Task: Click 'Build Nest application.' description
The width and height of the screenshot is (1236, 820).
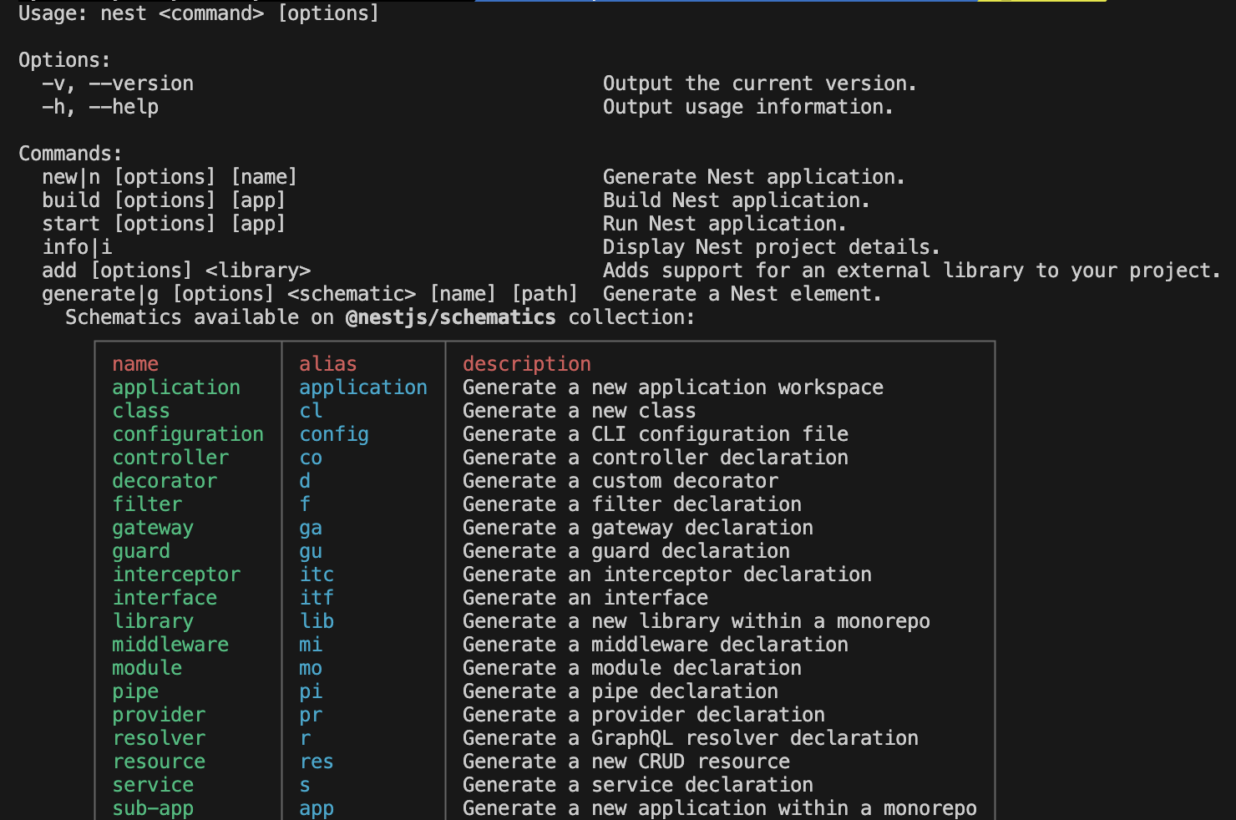Action: 737,200
